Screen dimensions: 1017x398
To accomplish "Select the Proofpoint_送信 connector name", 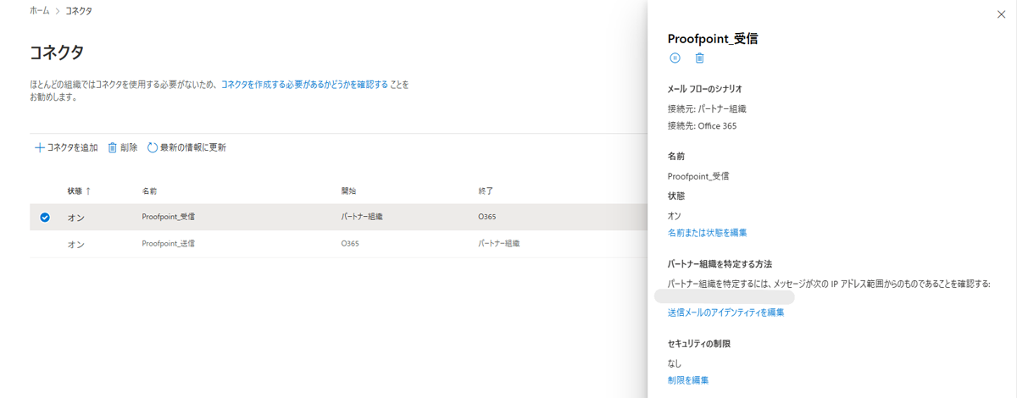I will coord(169,243).
